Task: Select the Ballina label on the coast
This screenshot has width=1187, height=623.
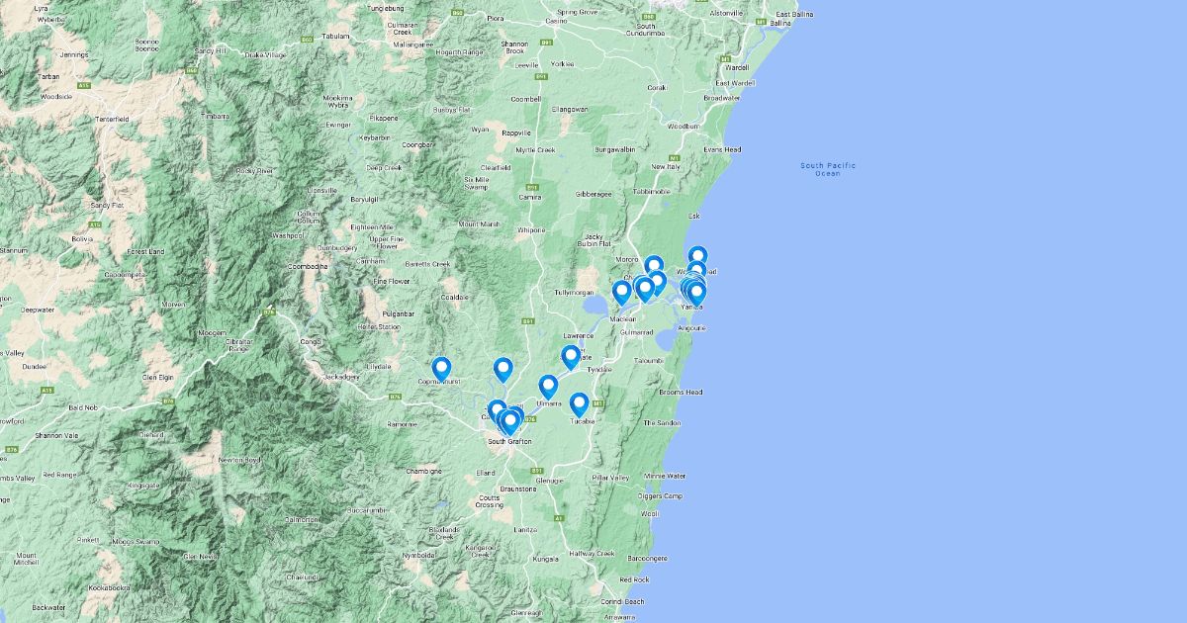Action: [x=780, y=22]
